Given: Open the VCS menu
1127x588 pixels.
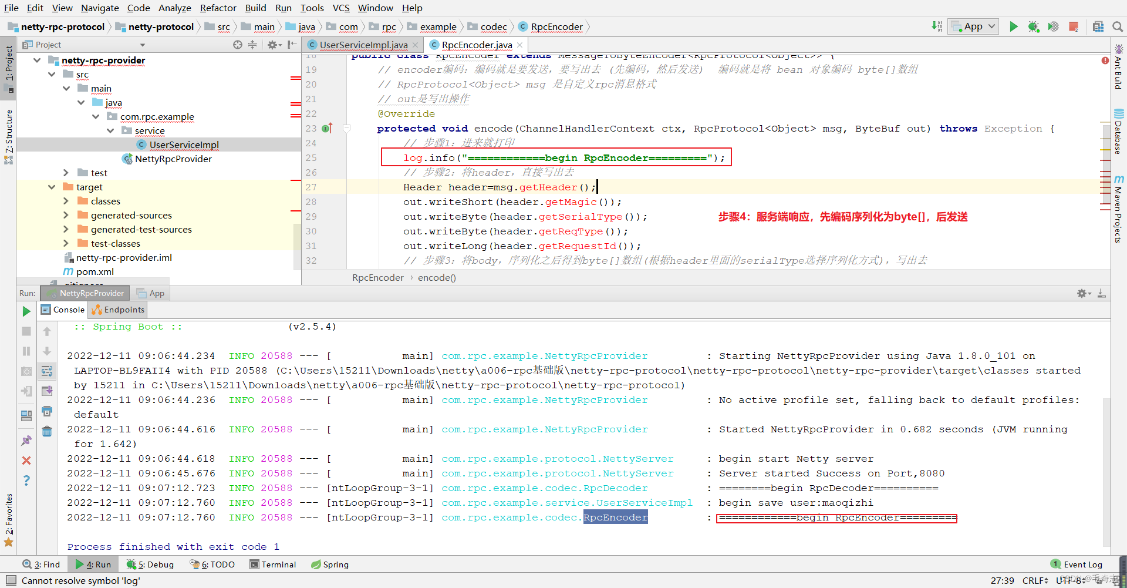Looking at the screenshot, I should (341, 8).
